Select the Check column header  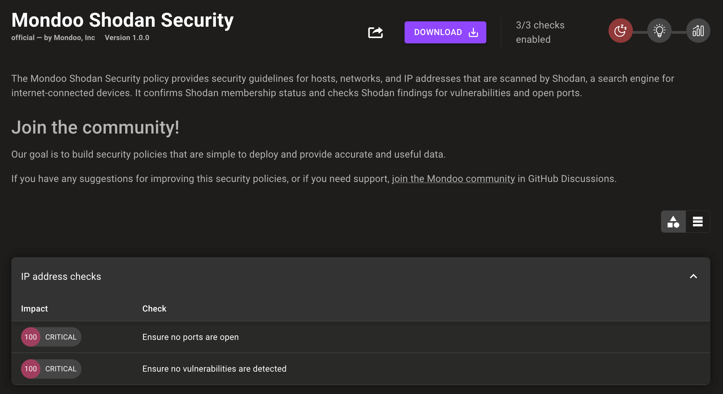[154, 309]
